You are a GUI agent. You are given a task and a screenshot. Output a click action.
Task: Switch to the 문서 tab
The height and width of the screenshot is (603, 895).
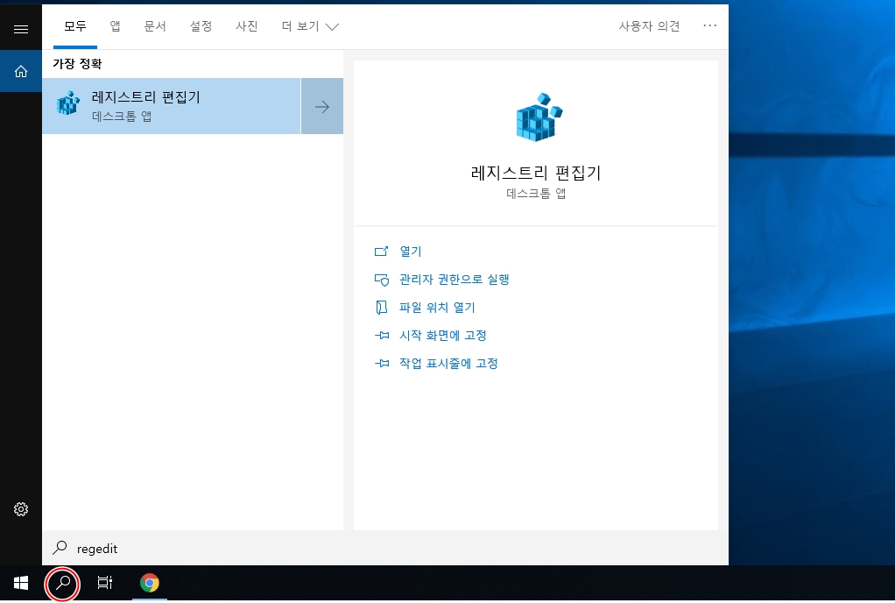[155, 26]
